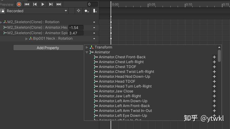Click the scroll up arrow of property list
Viewport: 230px width, 129px height.
coord(219,47)
